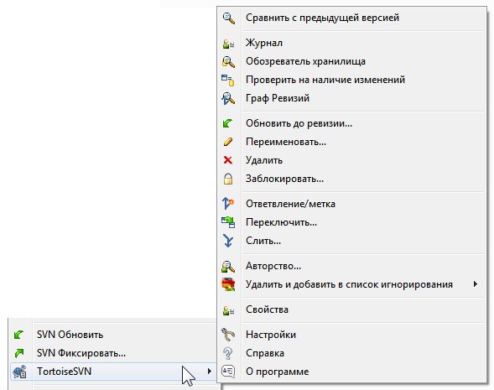Click the wrench icon beside 'Настройки'
Image resolution: width=494 pixels, height=390 pixels.
tap(228, 335)
